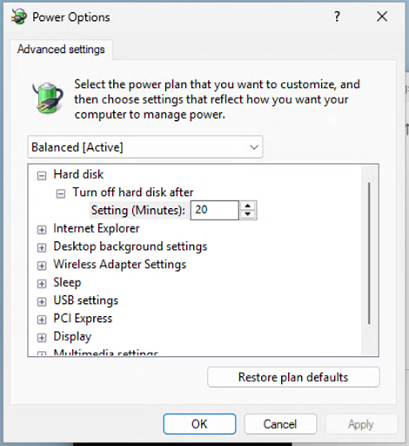Click the settings list vertical scrollbar thumb
The image size is (409, 446).
click(x=369, y=253)
